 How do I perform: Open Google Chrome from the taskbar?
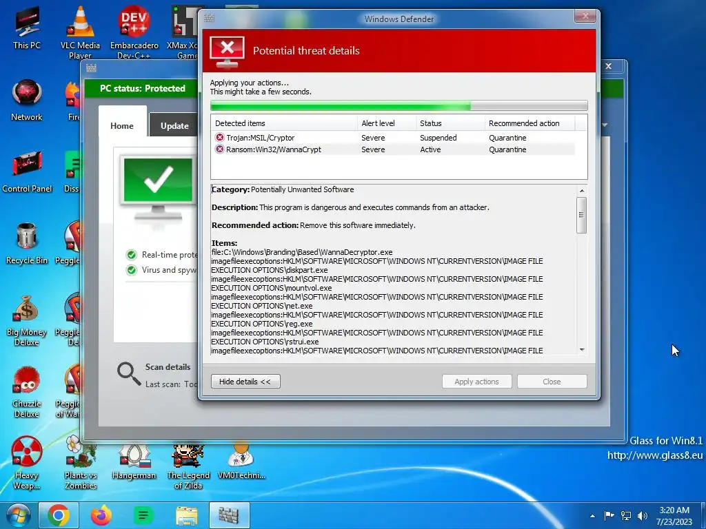pyautogui.click(x=59, y=515)
